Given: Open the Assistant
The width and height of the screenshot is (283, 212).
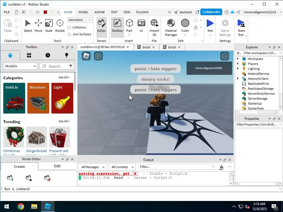Looking at the screenshot, I should click(x=183, y=12).
